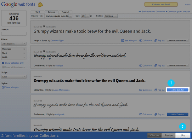The width and height of the screenshot is (192, 139).
Task: Add Lilita One to Collection
Action: (178, 90)
